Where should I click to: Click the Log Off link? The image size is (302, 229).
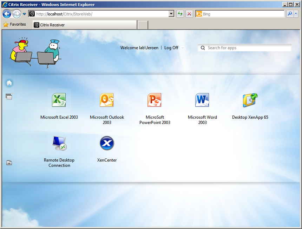point(171,48)
